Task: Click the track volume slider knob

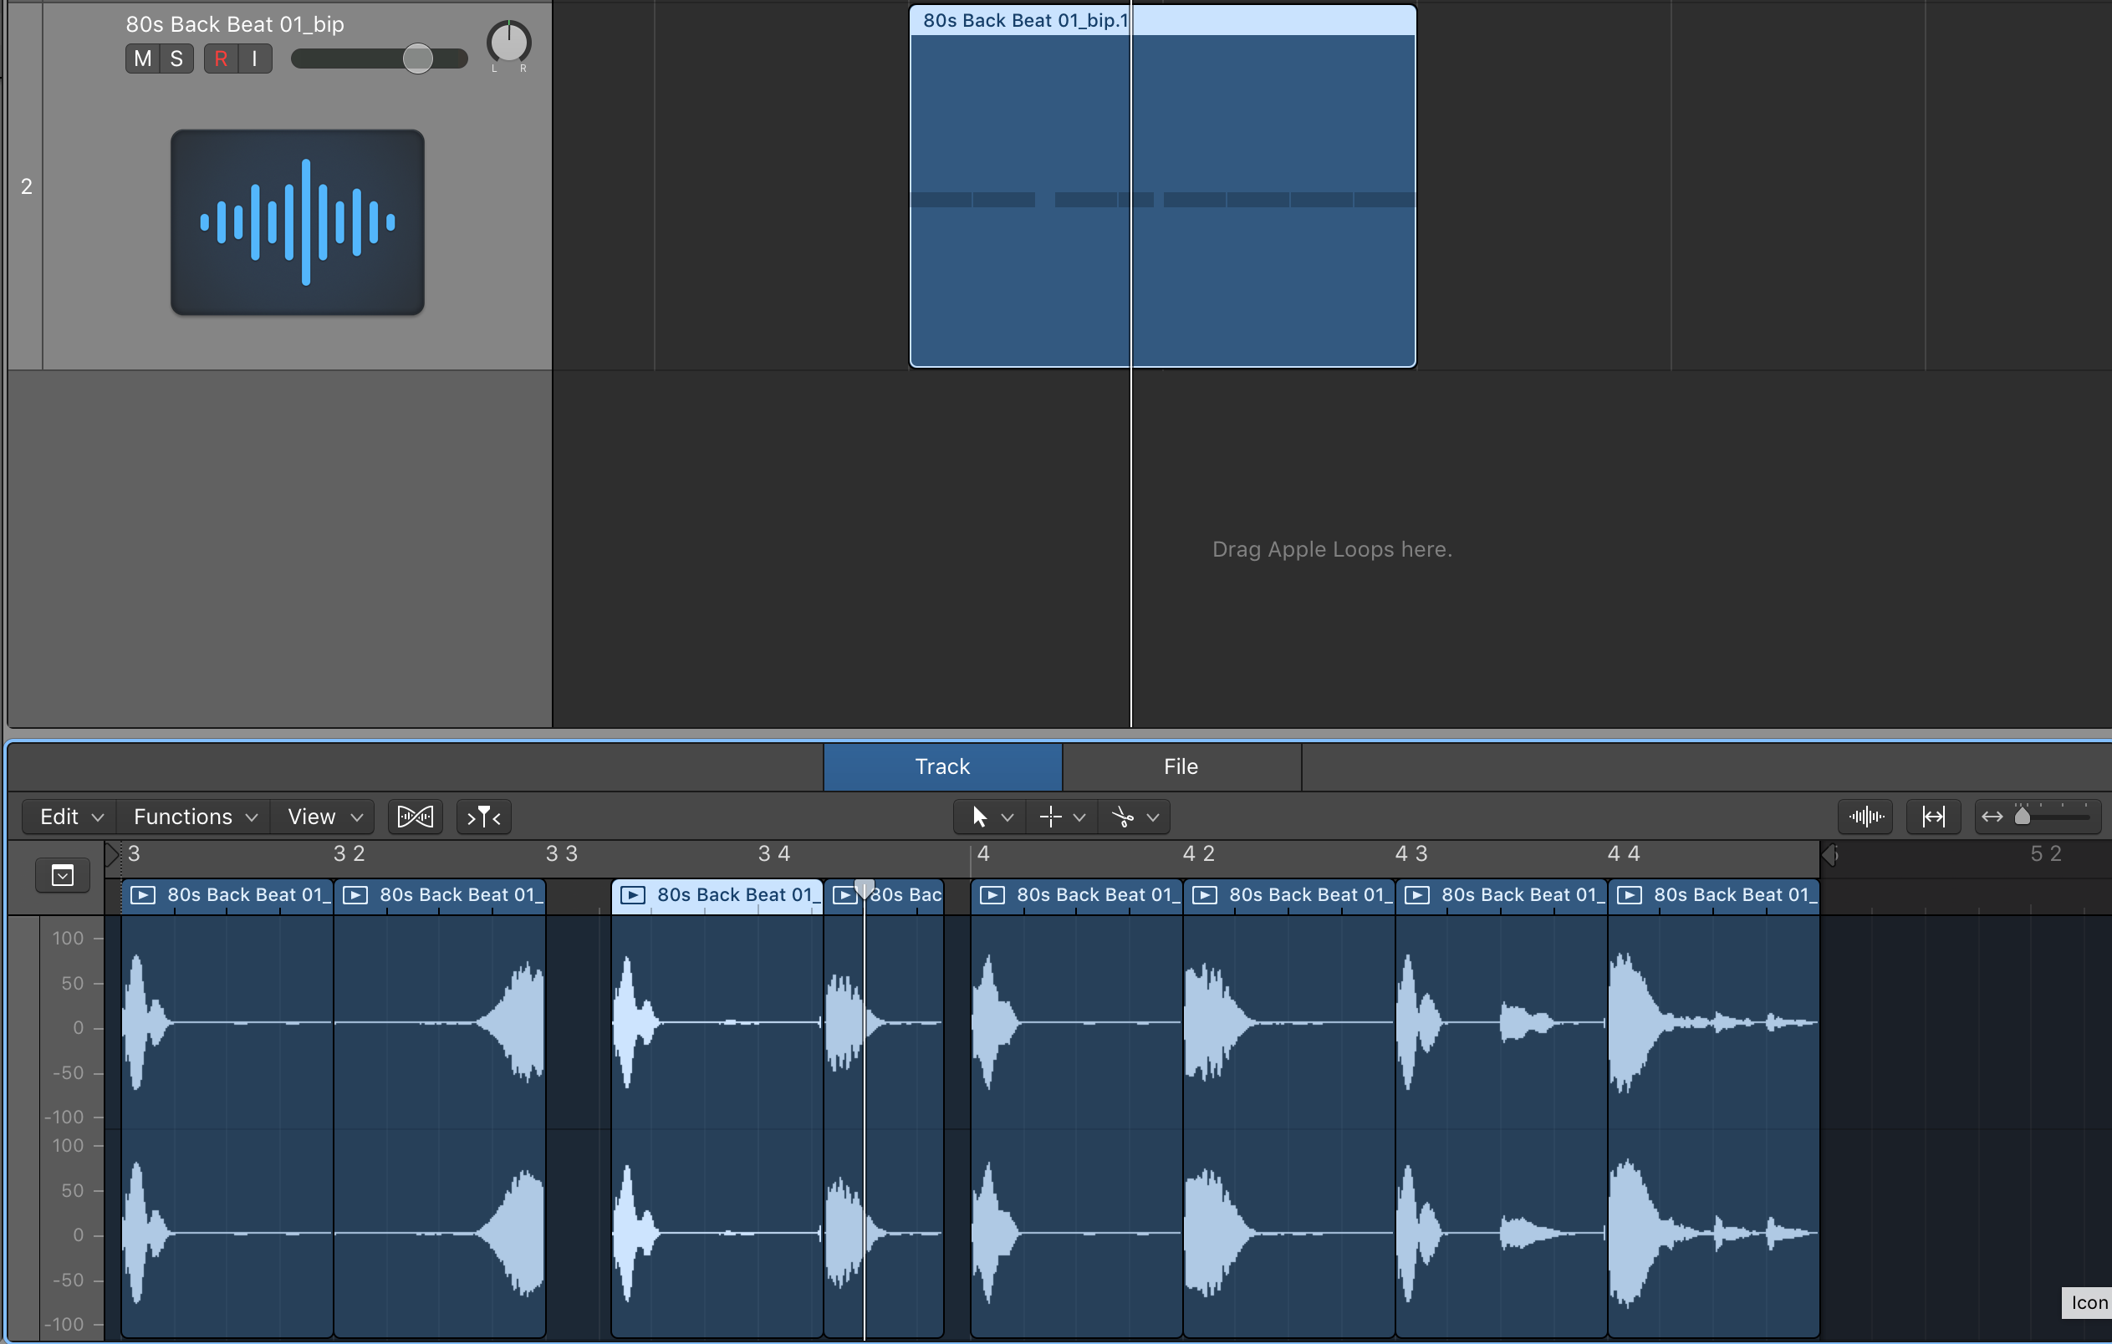Action: pyautogui.click(x=417, y=59)
